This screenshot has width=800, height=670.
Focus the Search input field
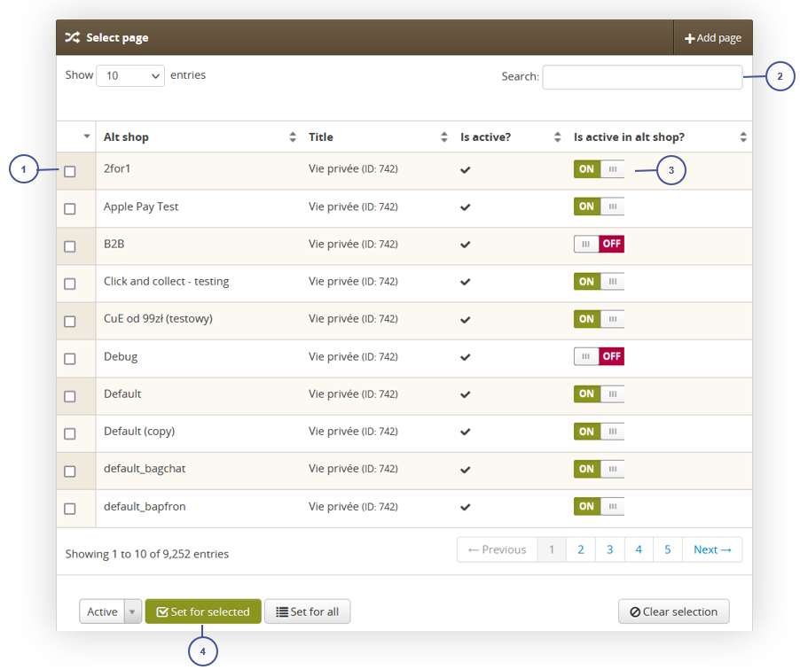coord(642,77)
